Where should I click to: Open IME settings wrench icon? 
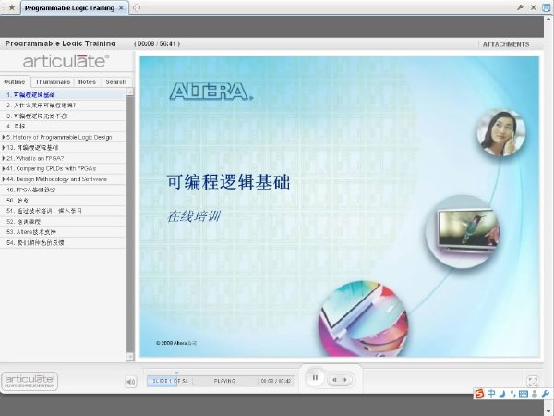click(x=546, y=394)
